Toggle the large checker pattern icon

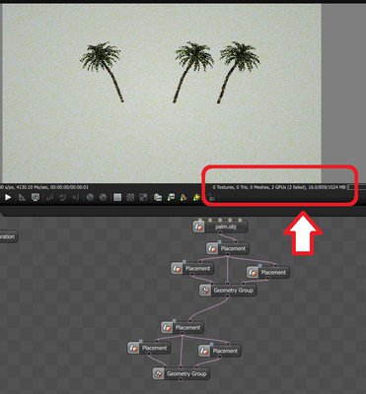point(143,197)
